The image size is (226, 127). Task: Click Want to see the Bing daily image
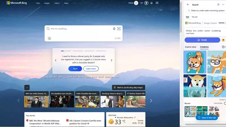click(129, 87)
